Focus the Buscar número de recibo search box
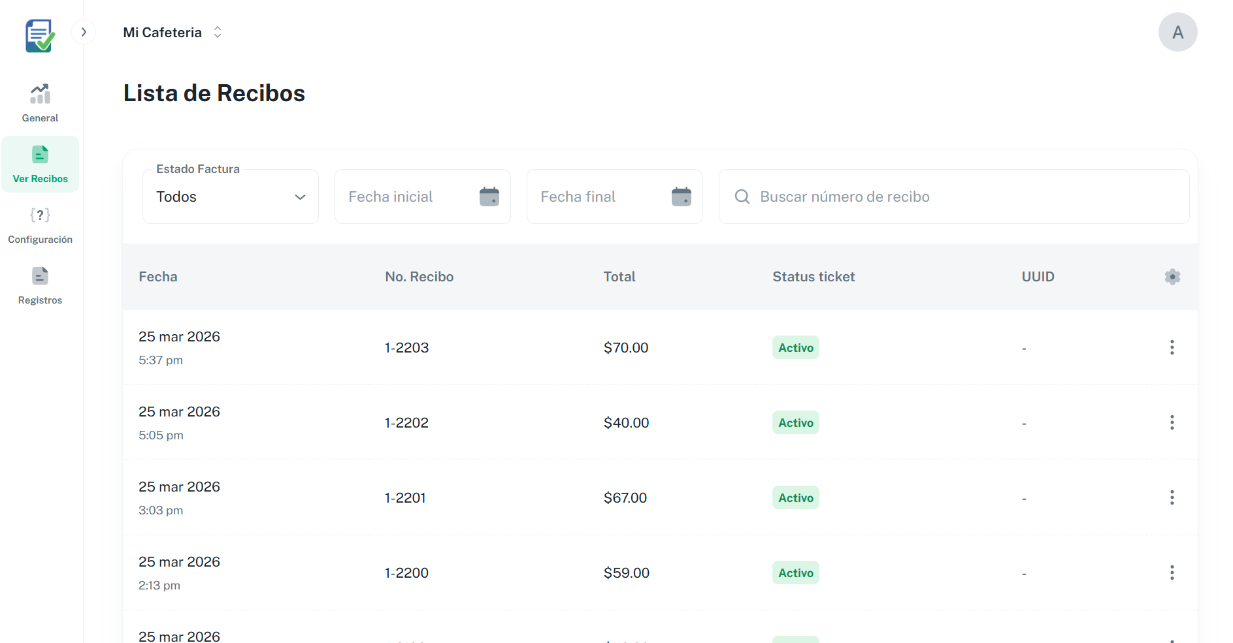 [954, 196]
